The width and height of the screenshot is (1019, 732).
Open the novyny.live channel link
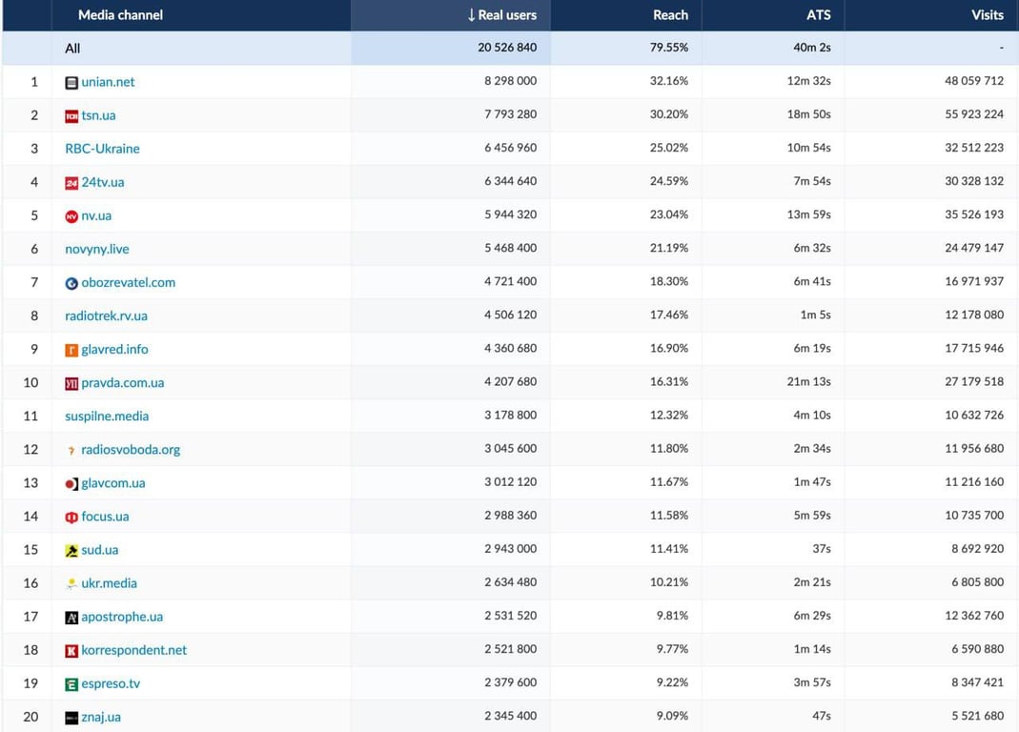97,249
